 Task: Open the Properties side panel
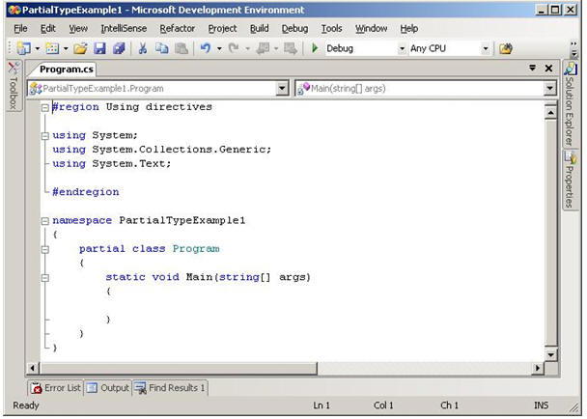570,181
